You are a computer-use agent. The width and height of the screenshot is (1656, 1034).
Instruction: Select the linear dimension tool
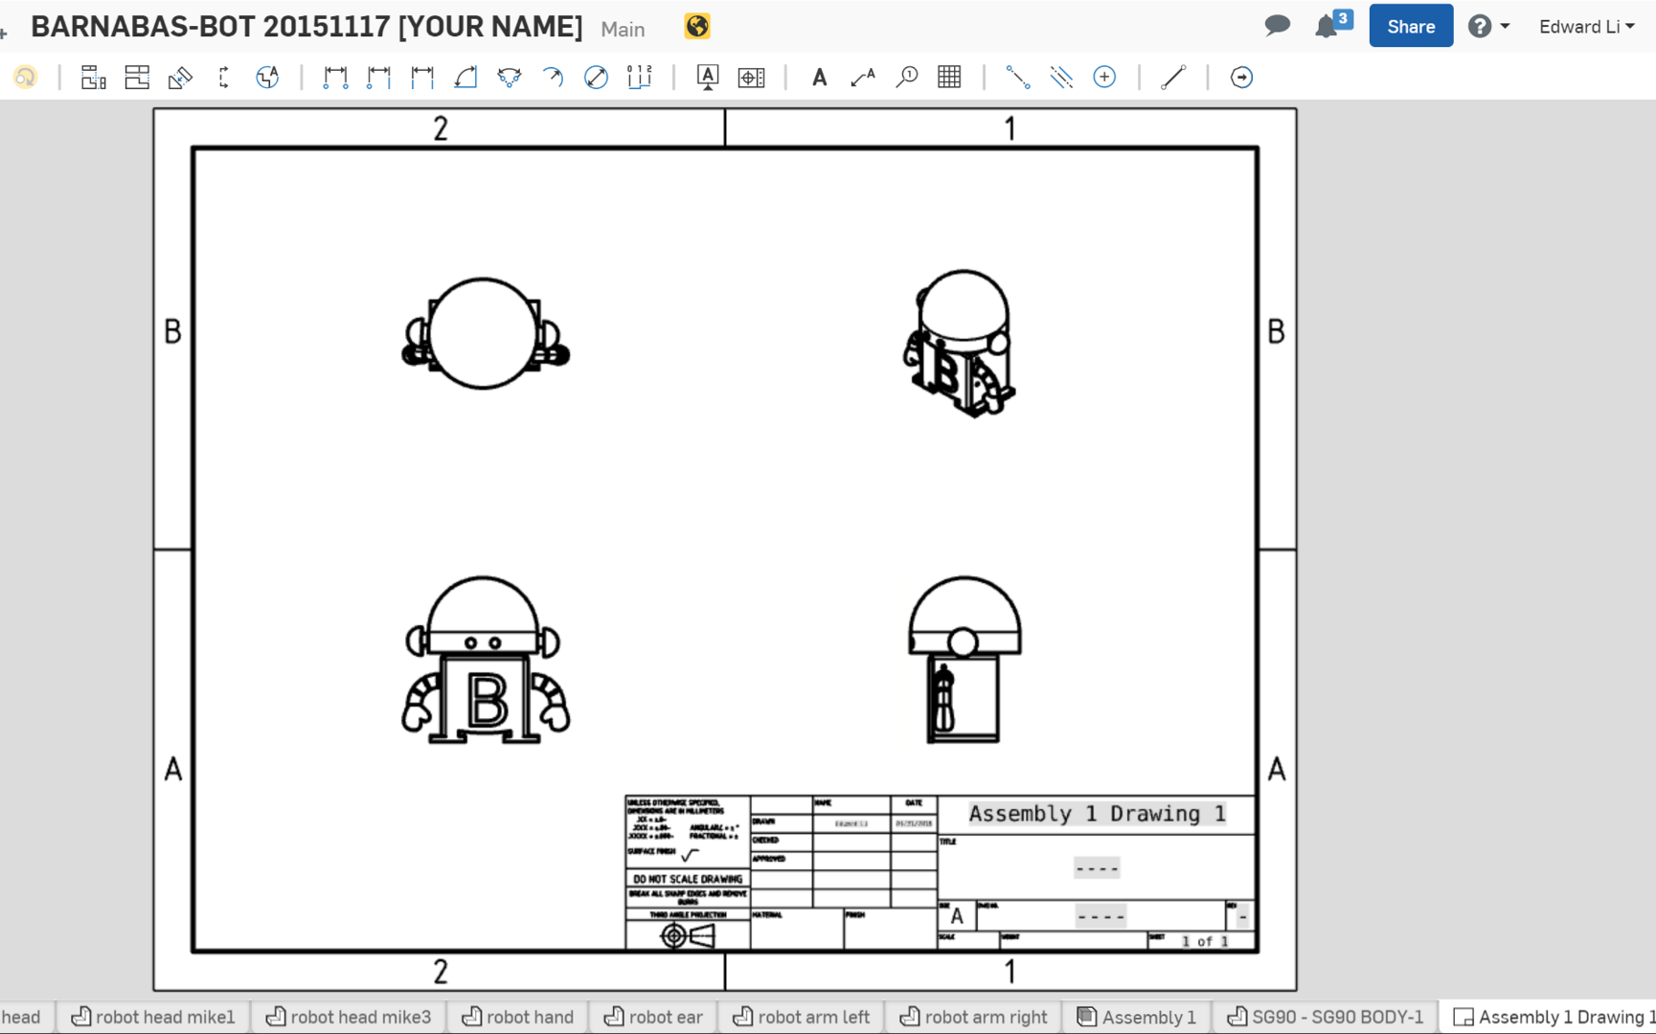pos(335,78)
